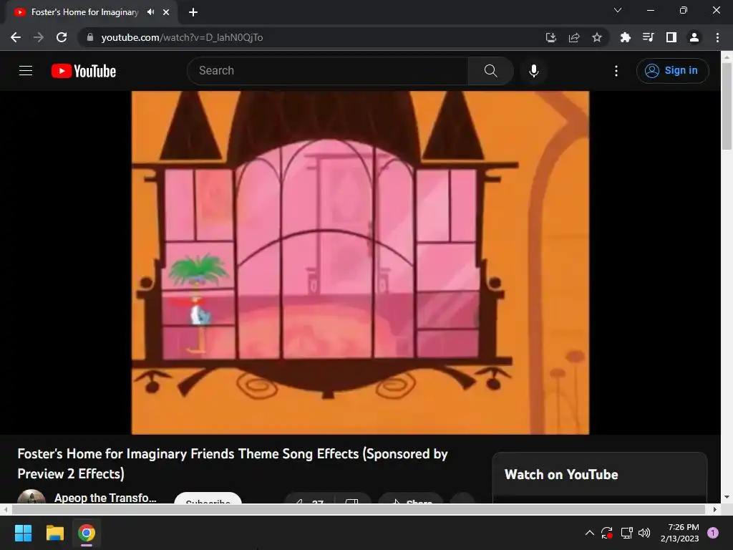Show hidden system tray icons
733x550 pixels.
(x=590, y=533)
